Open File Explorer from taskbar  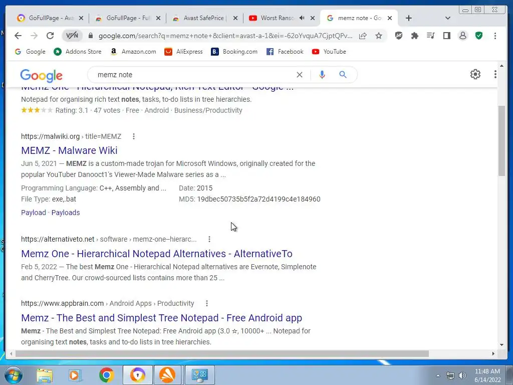tap(45, 375)
